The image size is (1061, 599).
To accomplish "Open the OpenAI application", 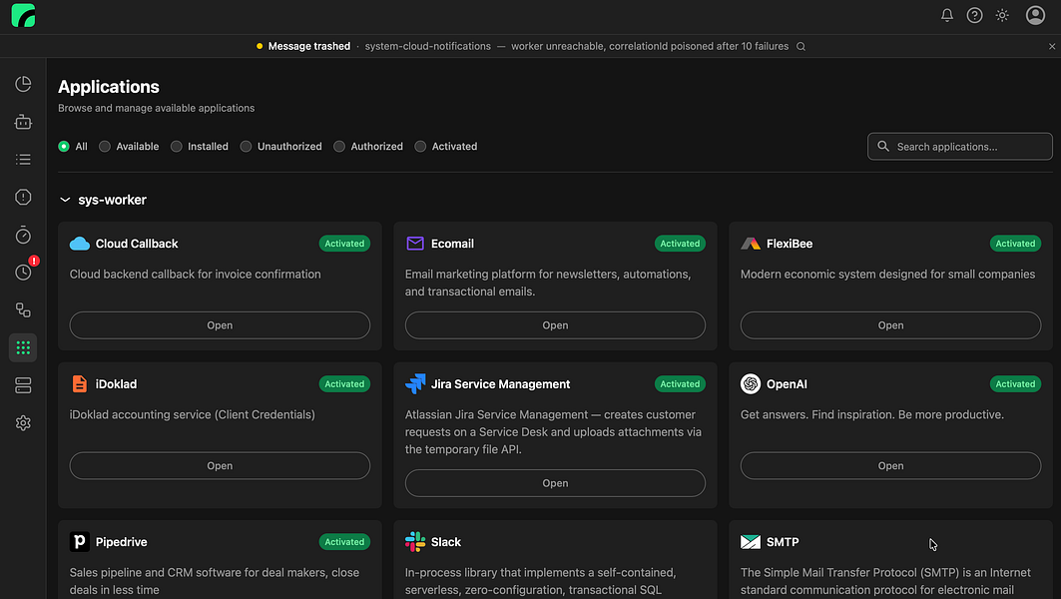I will click(x=890, y=465).
